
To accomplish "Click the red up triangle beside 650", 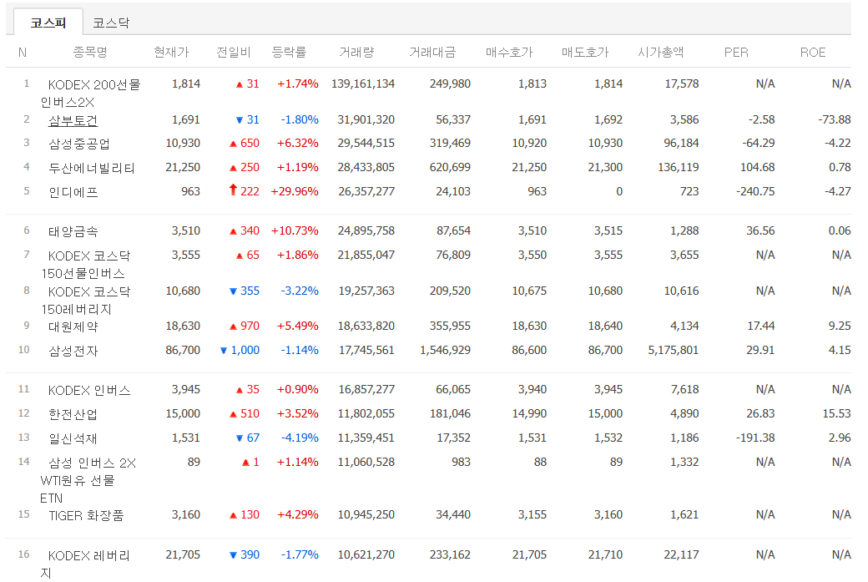I will coord(233,144).
